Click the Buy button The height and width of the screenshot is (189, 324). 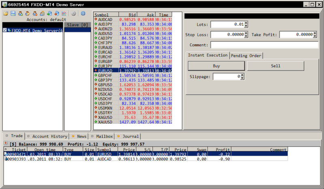[216, 66]
